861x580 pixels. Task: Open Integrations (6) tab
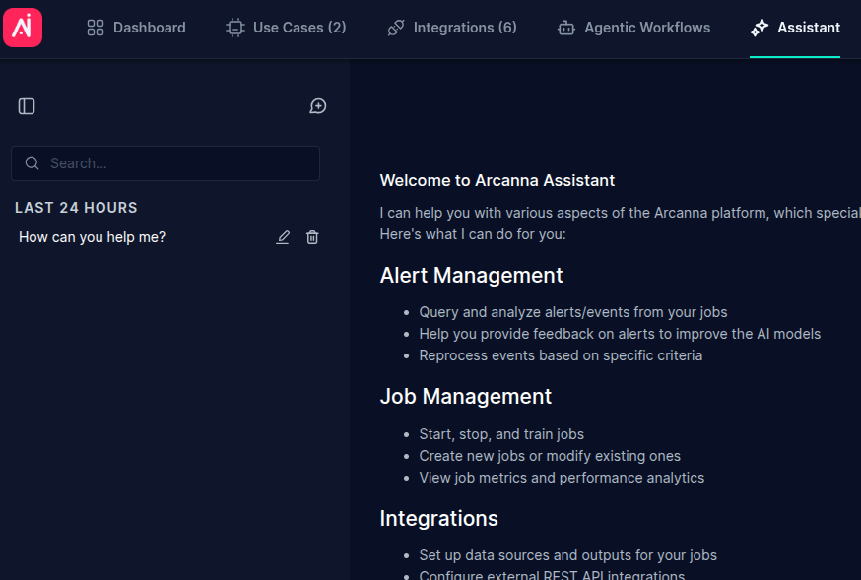pos(451,28)
